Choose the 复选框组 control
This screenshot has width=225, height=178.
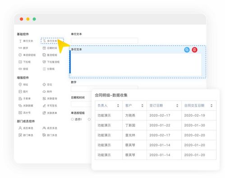(50, 55)
